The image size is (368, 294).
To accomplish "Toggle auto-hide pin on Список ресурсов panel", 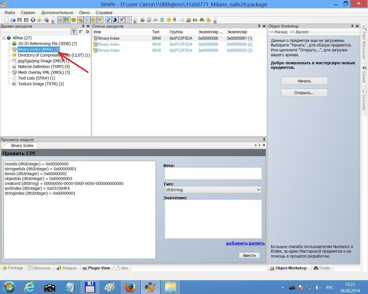I will pyautogui.click(x=259, y=26).
